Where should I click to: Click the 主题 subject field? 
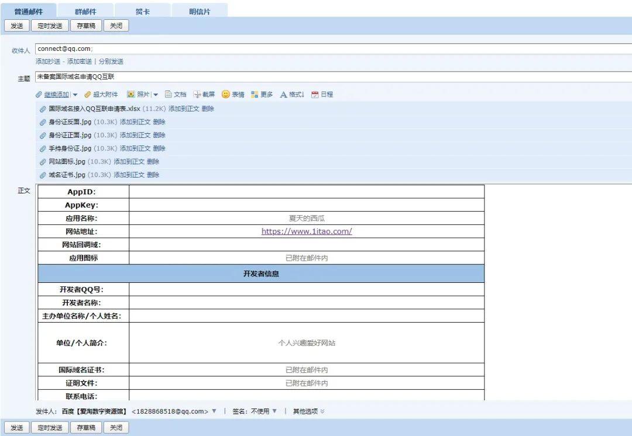point(334,77)
